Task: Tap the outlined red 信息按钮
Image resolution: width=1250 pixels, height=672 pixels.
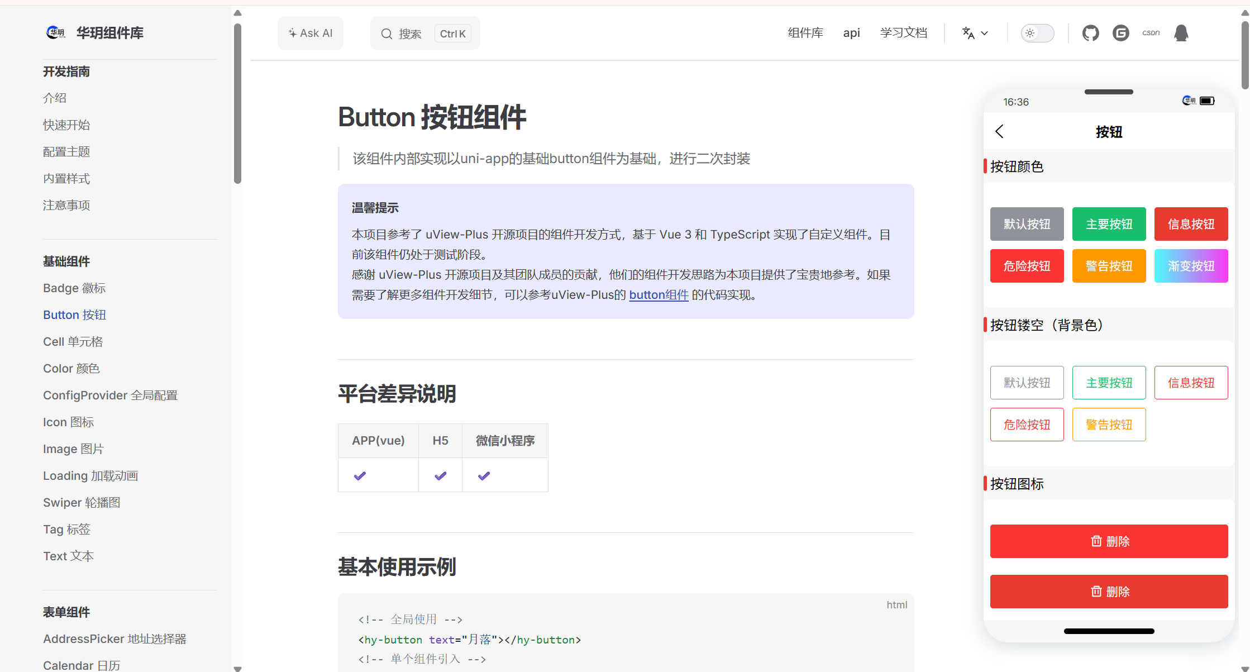Action: 1191,383
